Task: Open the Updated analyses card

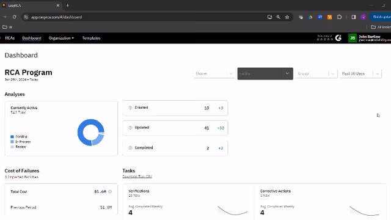Action: coord(175,128)
